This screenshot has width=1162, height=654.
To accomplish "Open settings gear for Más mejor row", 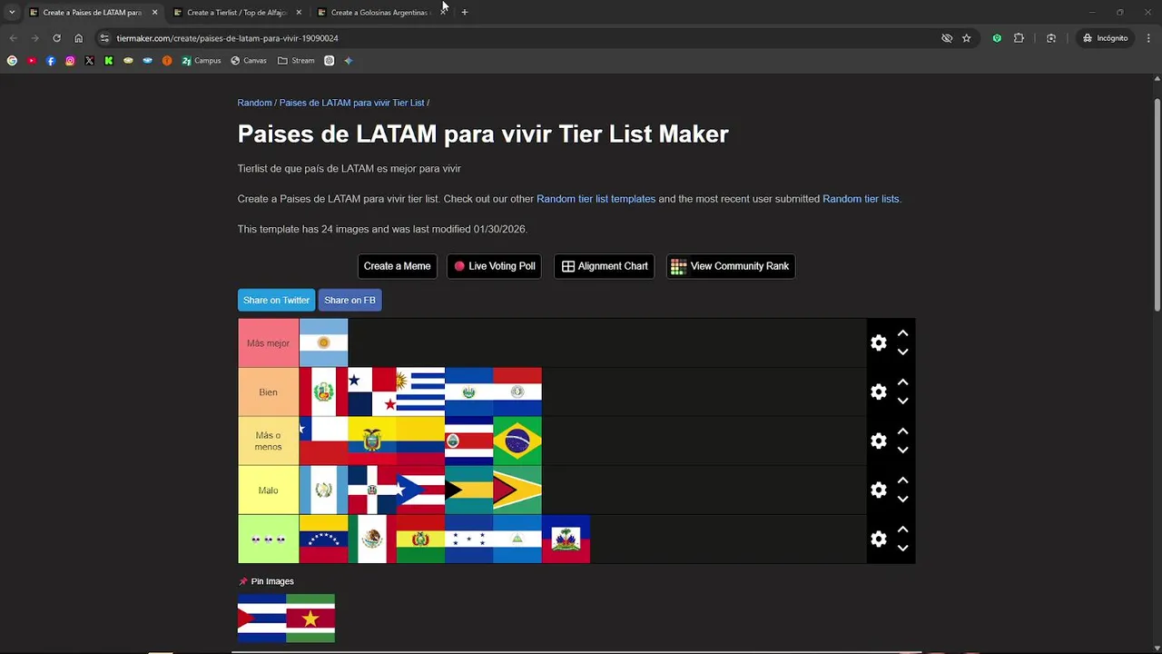I will point(878,342).
